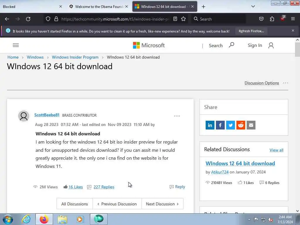Reload the current page
Viewport: 300px width, 225px height.
coord(28,19)
